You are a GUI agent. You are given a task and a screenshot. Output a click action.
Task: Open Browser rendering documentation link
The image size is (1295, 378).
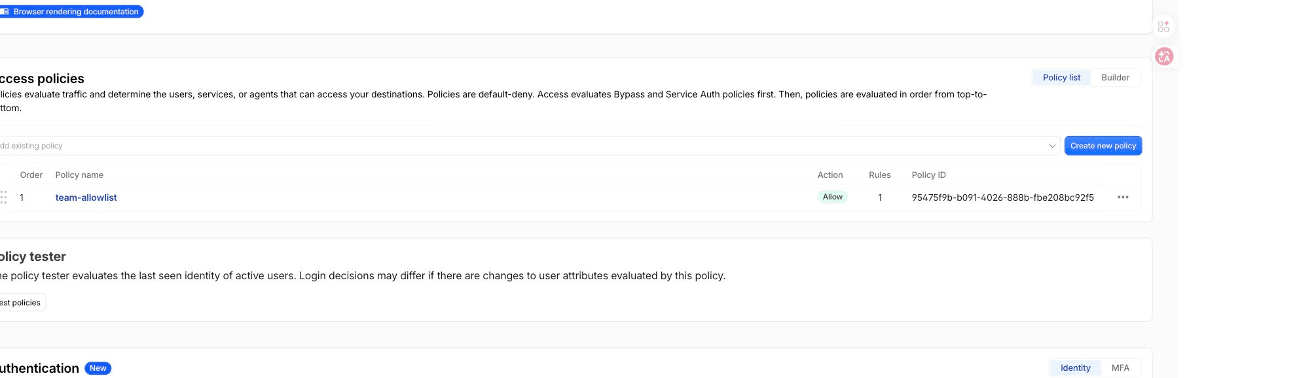point(71,12)
